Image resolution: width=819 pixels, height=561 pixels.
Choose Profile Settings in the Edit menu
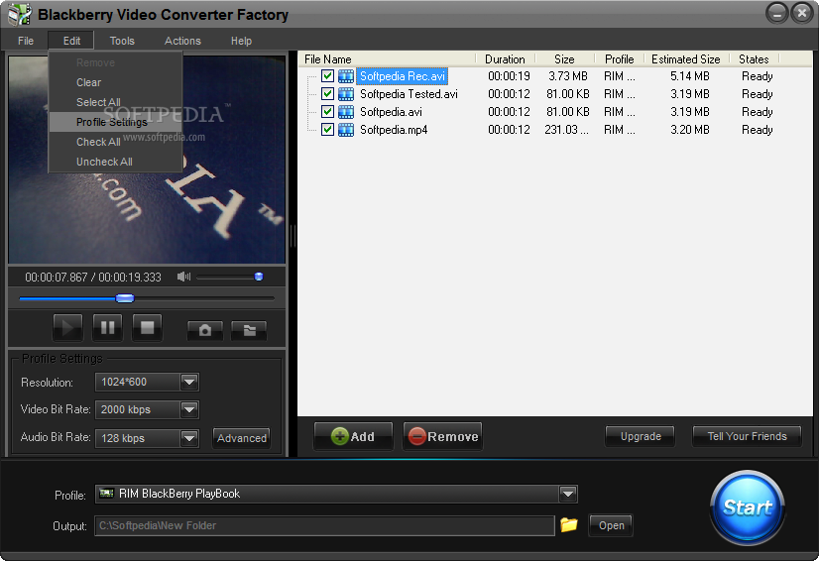click(115, 122)
